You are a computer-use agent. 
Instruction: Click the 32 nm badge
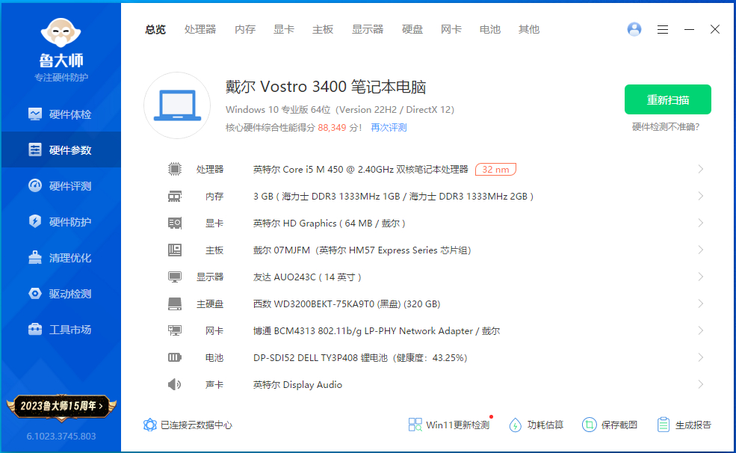495,170
